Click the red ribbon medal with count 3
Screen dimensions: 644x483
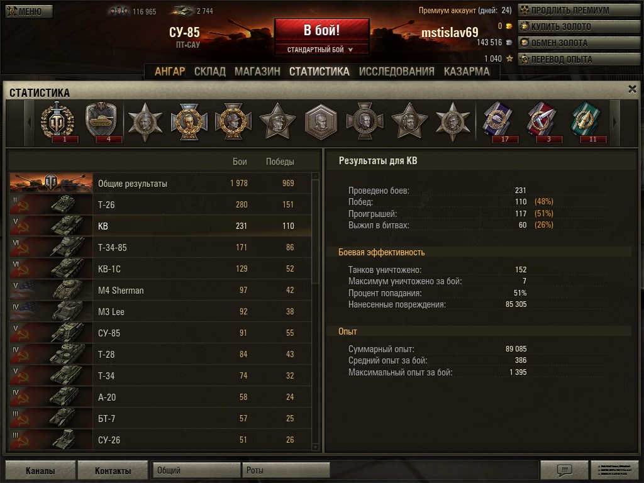pyautogui.click(x=541, y=122)
